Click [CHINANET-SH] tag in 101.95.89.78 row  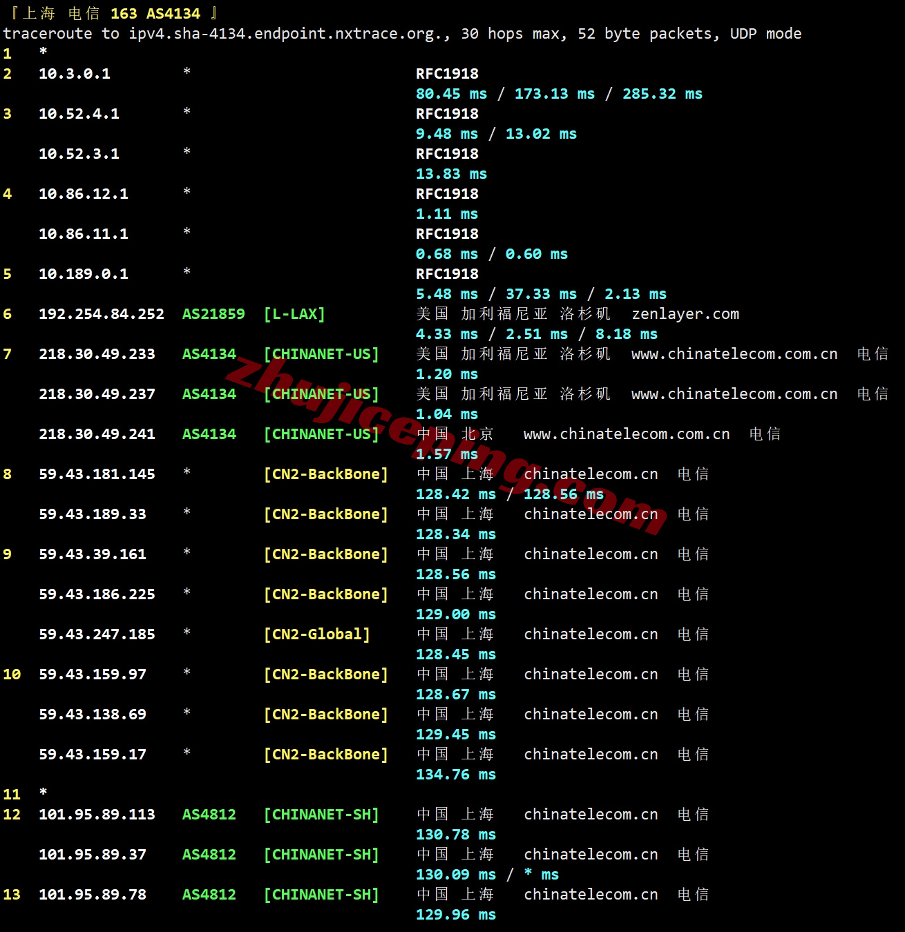pos(321,895)
